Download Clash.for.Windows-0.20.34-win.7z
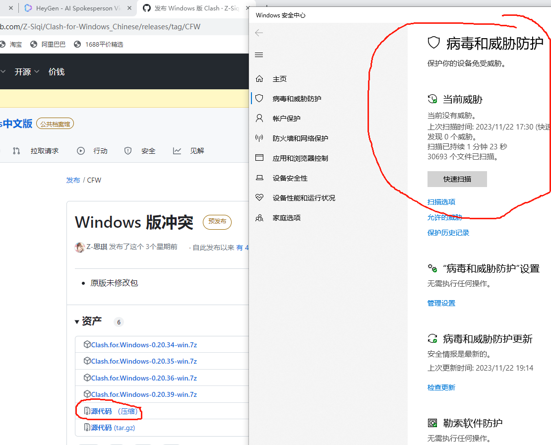The width and height of the screenshot is (551, 445). click(144, 345)
